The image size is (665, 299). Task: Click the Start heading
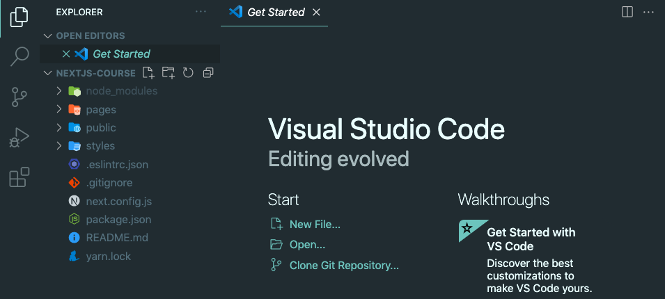(283, 200)
